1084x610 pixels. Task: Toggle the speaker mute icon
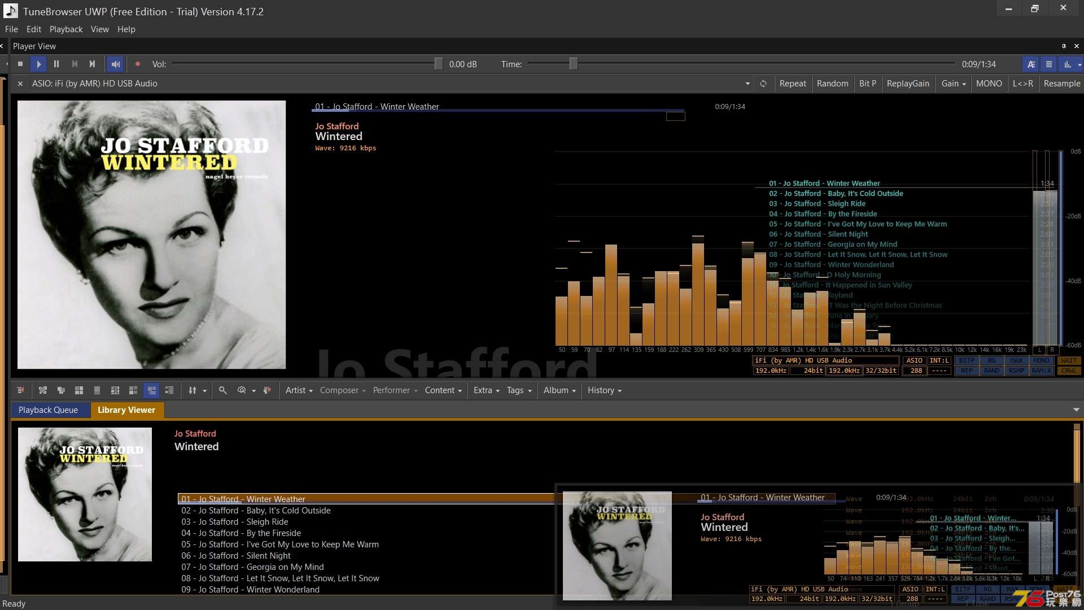(116, 64)
